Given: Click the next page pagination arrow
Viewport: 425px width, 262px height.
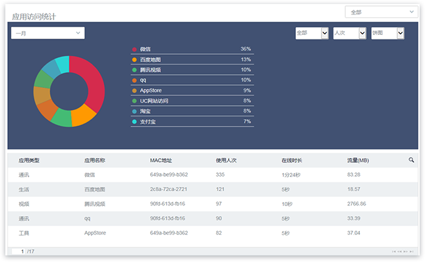Looking at the screenshot, I should [x=405, y=251].
